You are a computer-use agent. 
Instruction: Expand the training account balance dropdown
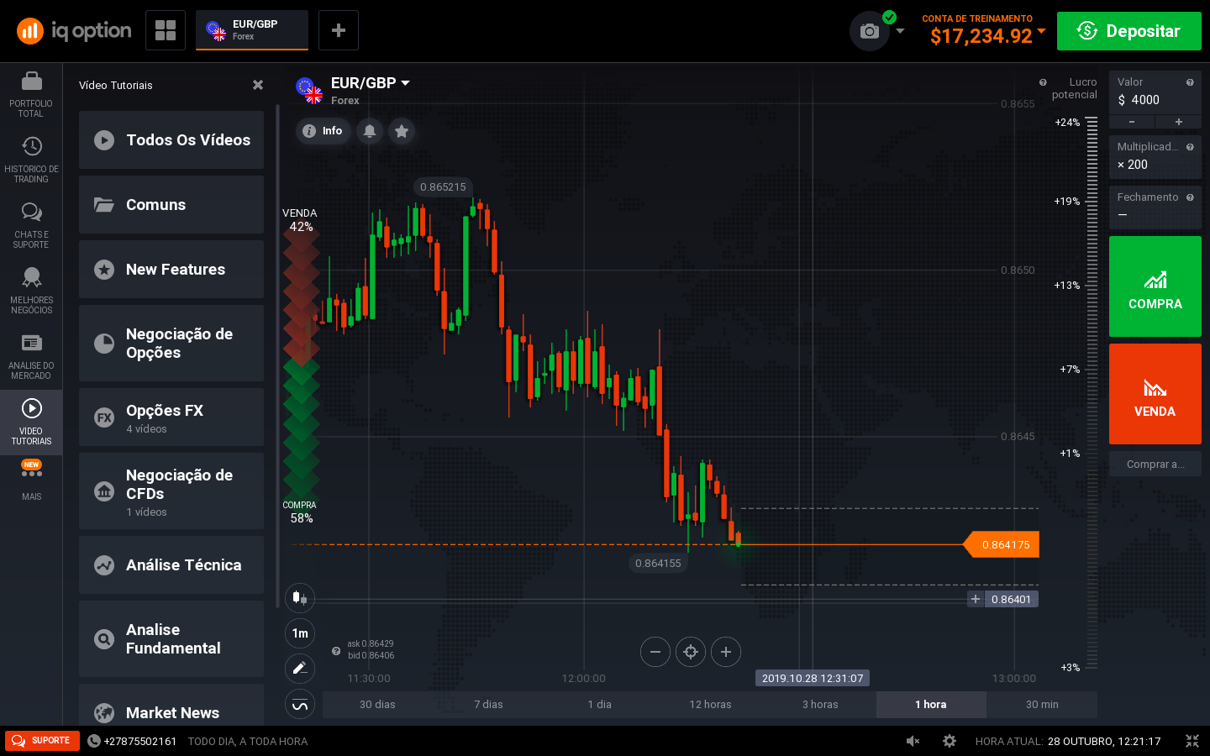(1042, 31)
